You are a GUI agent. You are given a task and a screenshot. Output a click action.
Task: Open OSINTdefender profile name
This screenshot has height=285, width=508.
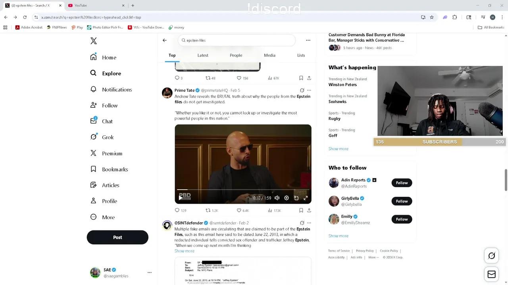pyautogui.click(x=189, y=223)
